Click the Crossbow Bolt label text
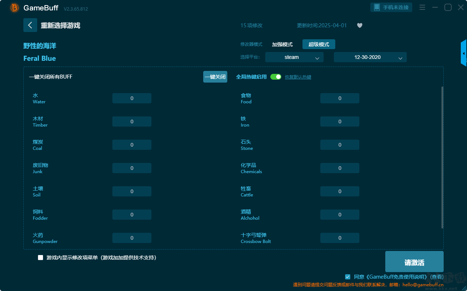This screenshot has width=467, height=291. pos(256,242)
